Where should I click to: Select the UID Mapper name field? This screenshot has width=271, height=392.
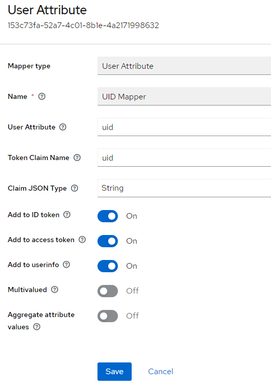pyautogui.click(x=184, y=96)
